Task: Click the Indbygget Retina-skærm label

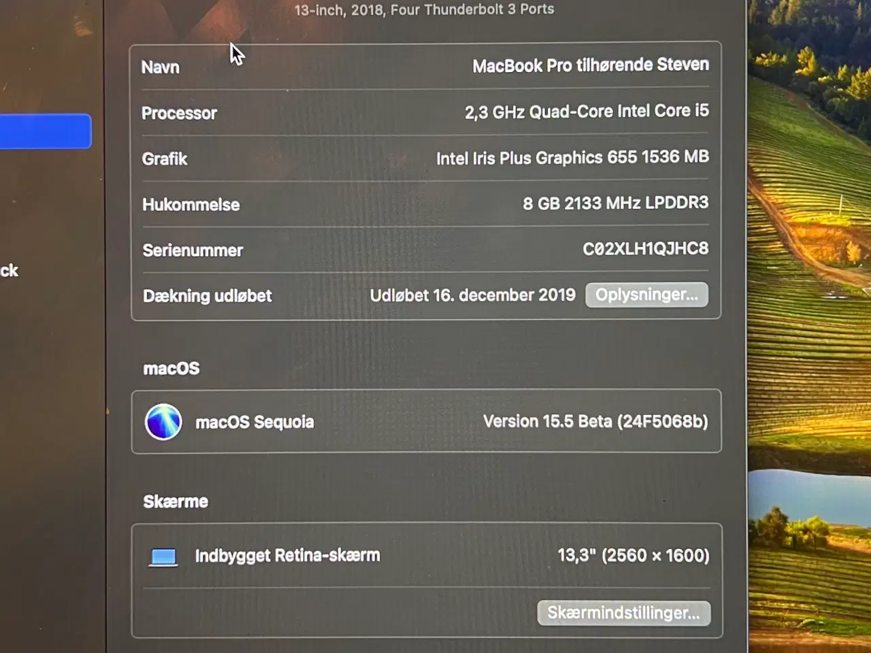Action: (x=287, y=556)
